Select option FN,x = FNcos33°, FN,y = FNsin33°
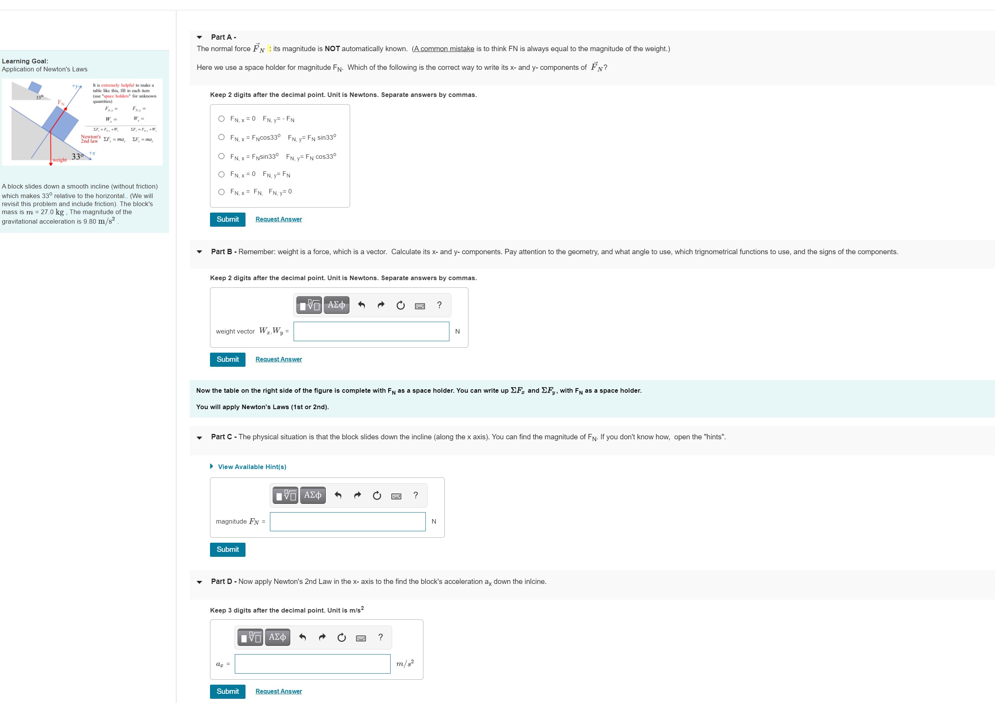Viewport: 995px width, 703px height. click(221, 137)
